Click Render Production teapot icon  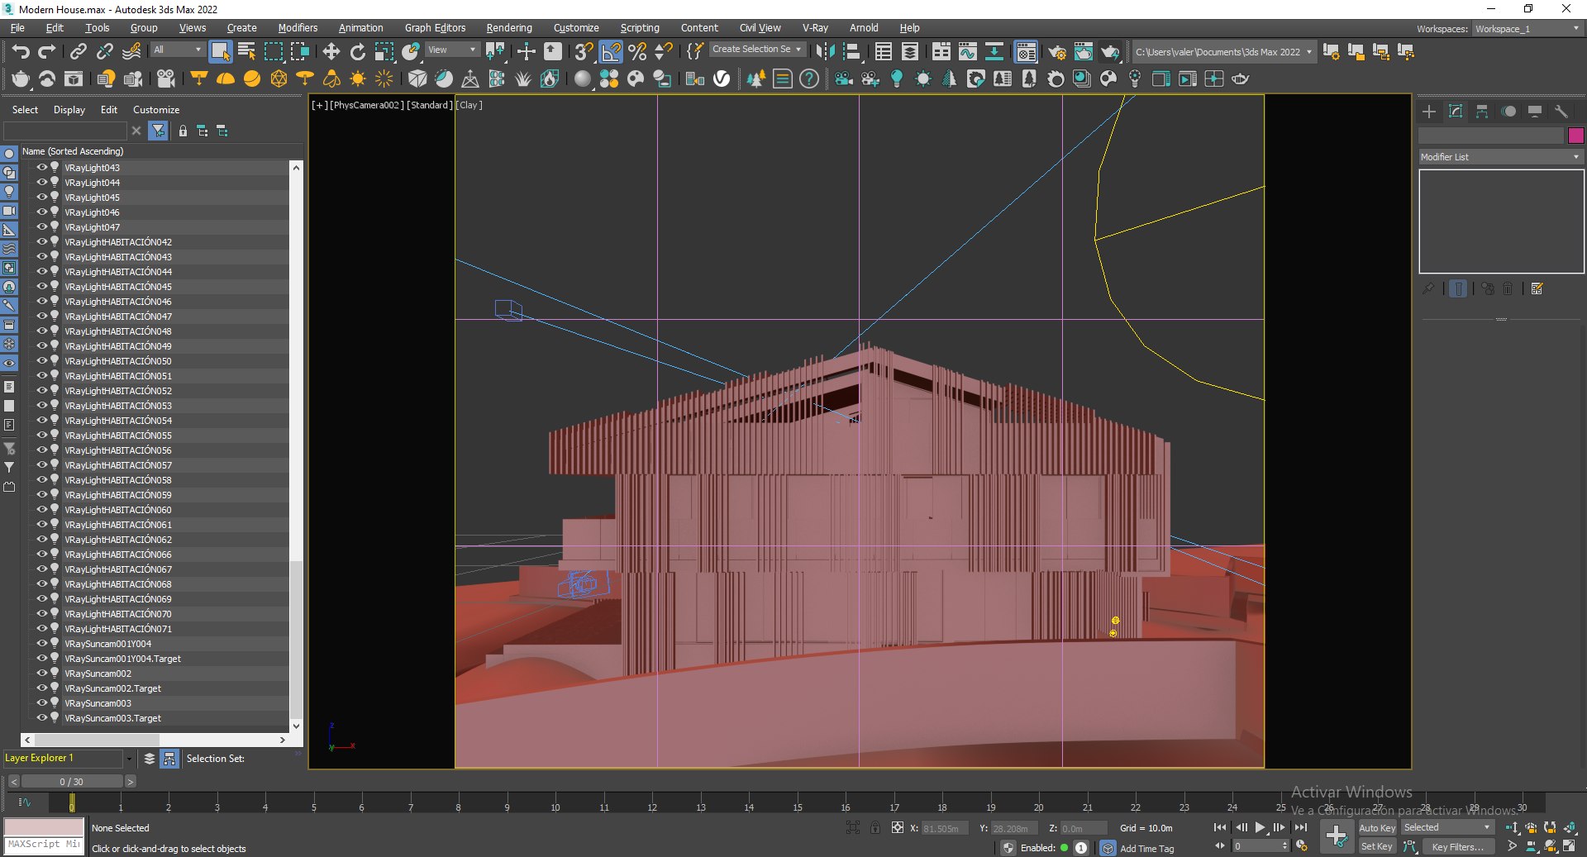[1110, 51]
